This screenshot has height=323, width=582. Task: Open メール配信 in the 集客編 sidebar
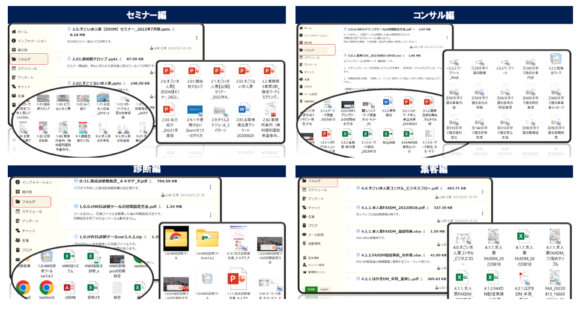[314, 234]
